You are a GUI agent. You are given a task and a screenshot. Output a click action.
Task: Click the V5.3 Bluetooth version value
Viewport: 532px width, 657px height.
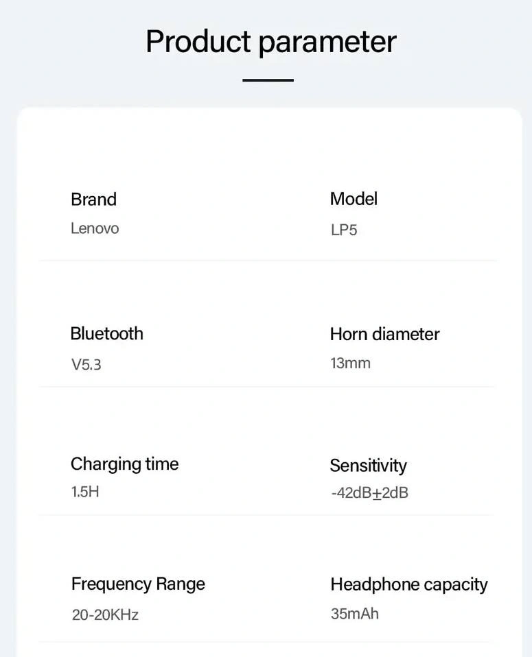click(x=86, y=365)
